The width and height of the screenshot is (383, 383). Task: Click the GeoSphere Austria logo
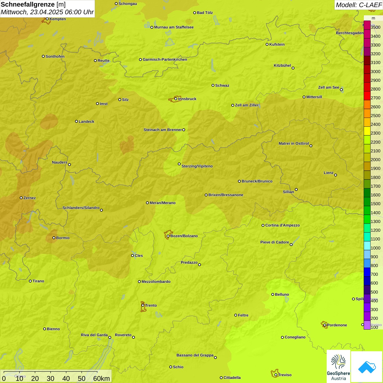(x=338, y=366)
